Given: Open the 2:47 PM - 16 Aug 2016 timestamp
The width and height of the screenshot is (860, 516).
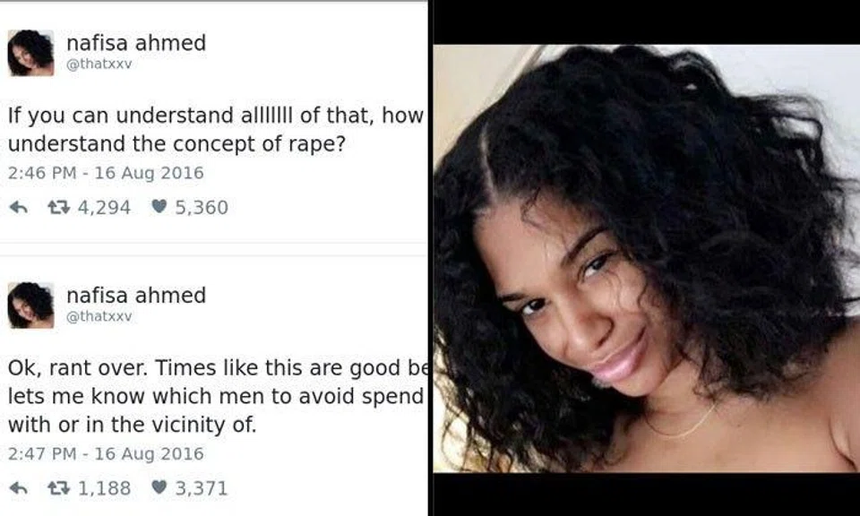Looking at the screenshot, I should pos(106,453).
